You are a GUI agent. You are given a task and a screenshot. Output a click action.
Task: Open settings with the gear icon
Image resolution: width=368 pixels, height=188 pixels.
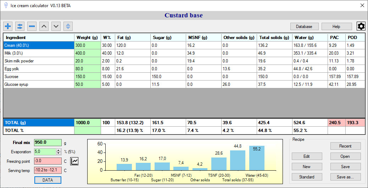click(361, 26)
